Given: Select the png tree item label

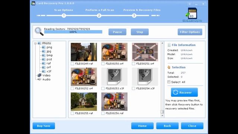Looking at the screenshot, I should click(x=49, y=47).
